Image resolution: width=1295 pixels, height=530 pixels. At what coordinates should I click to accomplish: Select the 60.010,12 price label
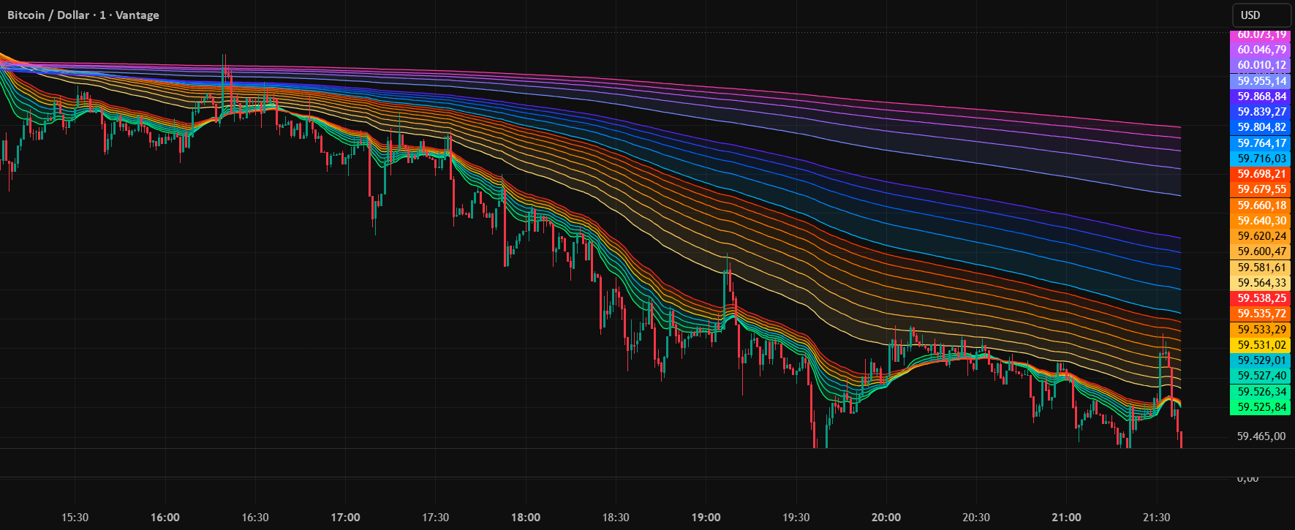click(1261, 65)
